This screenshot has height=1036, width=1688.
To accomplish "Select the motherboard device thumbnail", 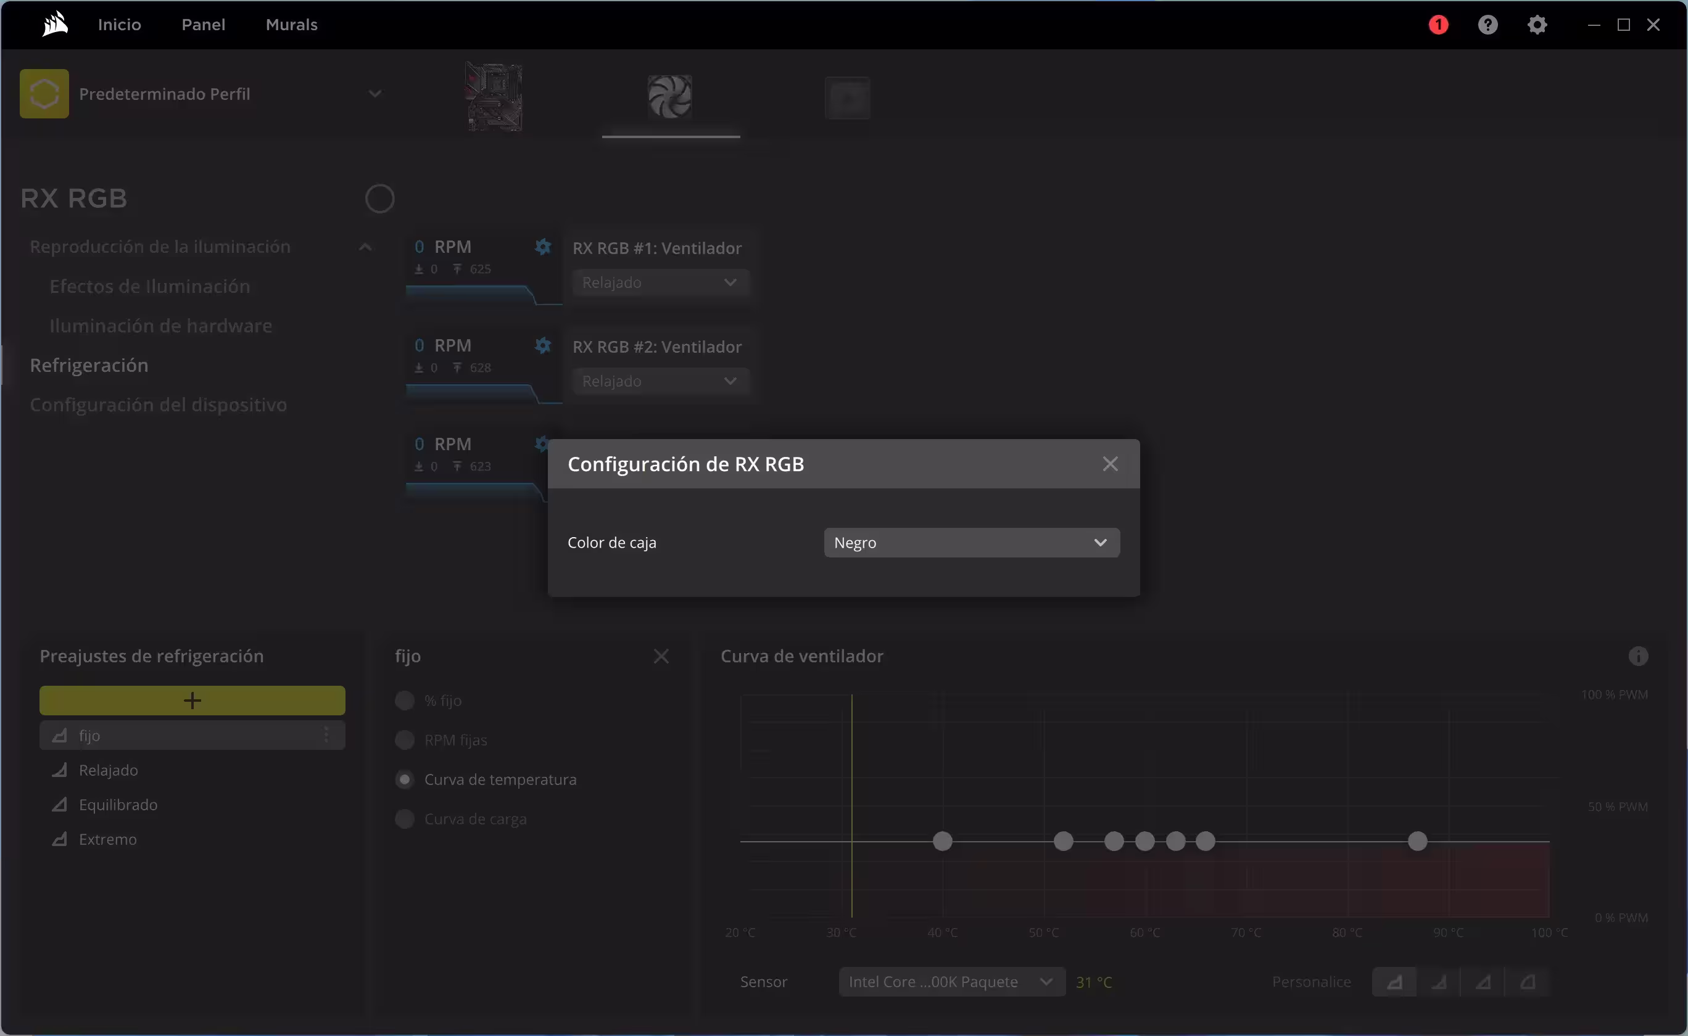I will [494, 97].
